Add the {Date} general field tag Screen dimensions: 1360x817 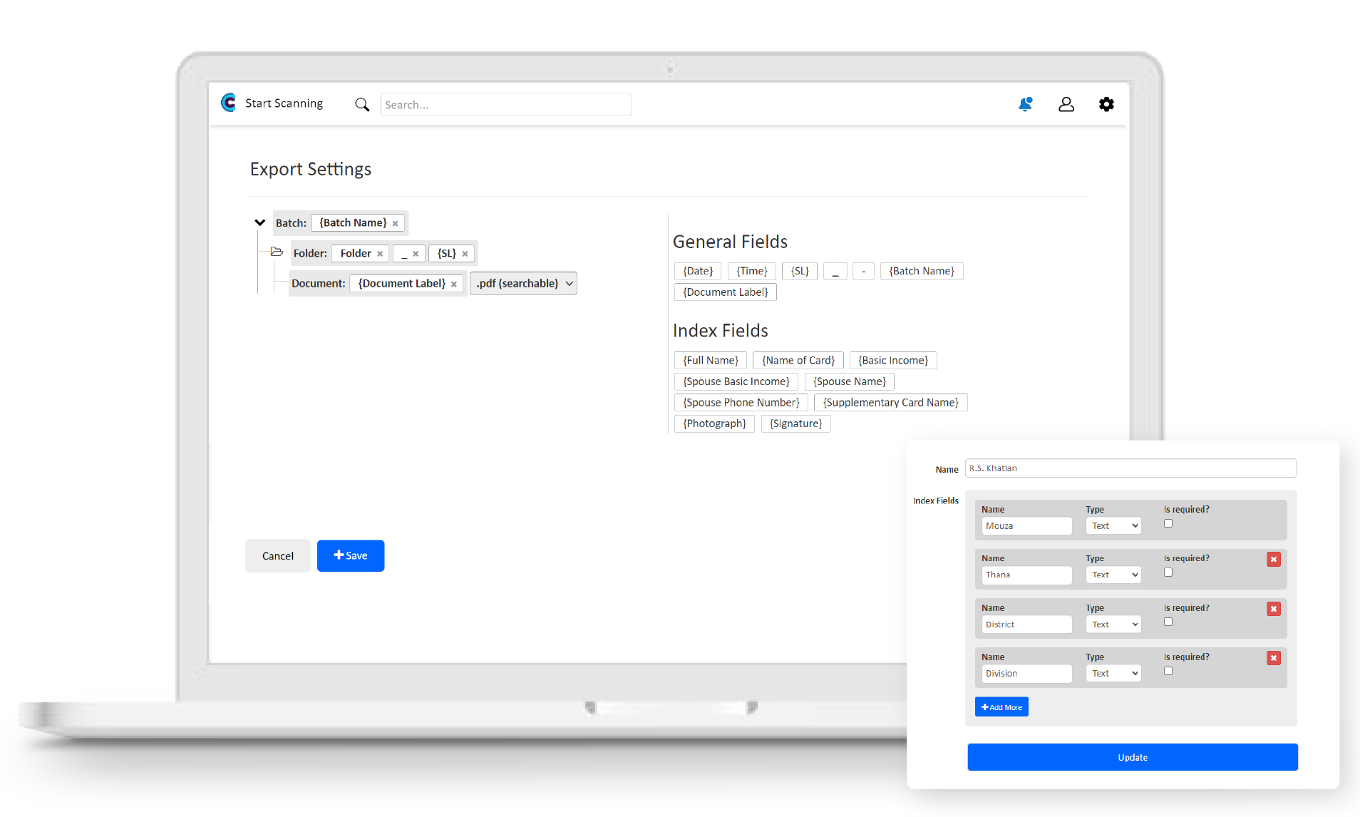click(698, 271)
